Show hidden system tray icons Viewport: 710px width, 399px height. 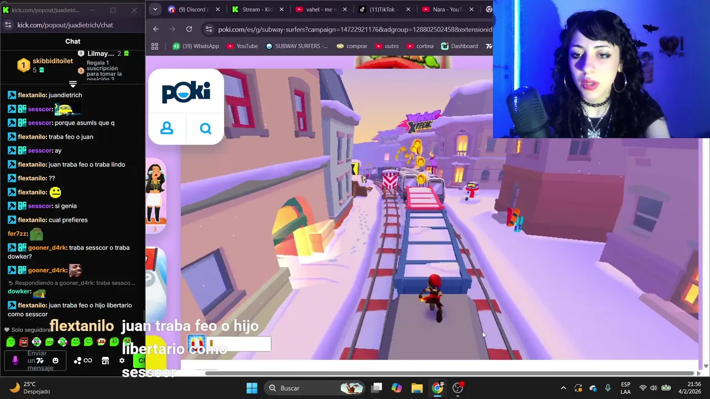tap(564, 388)
